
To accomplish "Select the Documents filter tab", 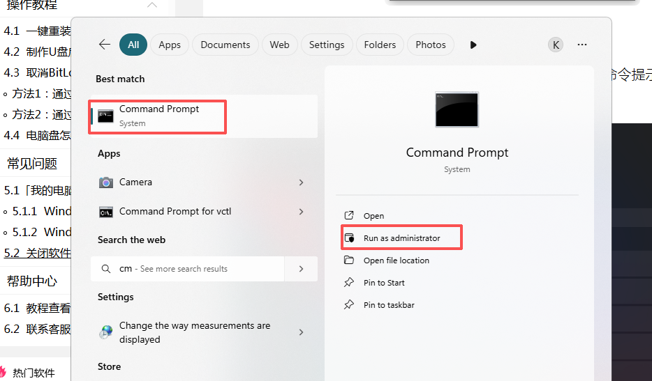I will pyautogui.click(x=225, y=45).
